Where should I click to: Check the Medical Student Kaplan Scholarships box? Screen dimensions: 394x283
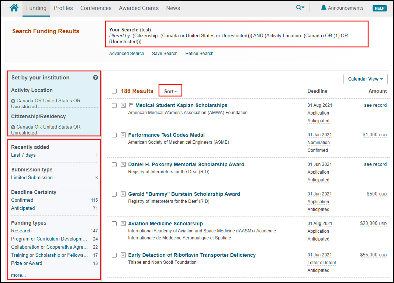pyautogui.click(x=114, y=106)
